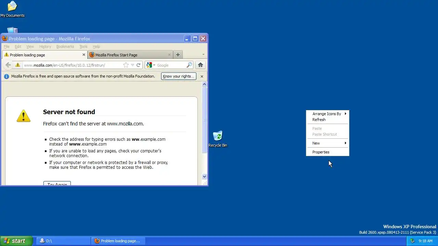The image size is (438, 246).
Task: Go to the Firefox home page icon
Action: point(201,65)
